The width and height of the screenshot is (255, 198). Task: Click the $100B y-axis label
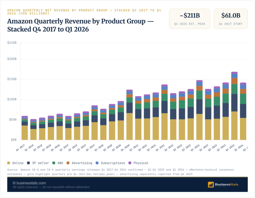coord(12,99)
